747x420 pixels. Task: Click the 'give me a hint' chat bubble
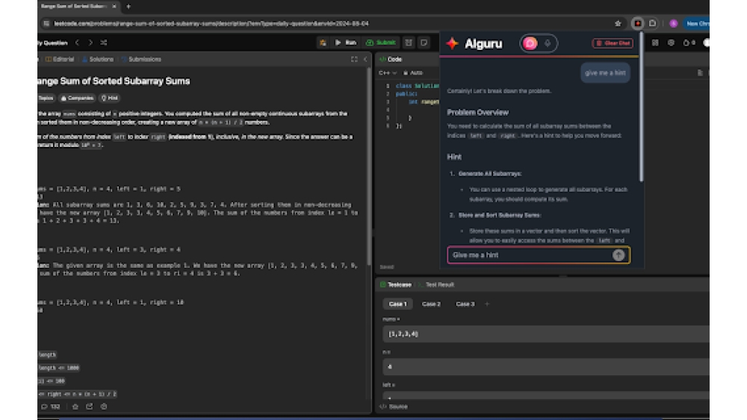pyautogui.click(x=605, y=73)
